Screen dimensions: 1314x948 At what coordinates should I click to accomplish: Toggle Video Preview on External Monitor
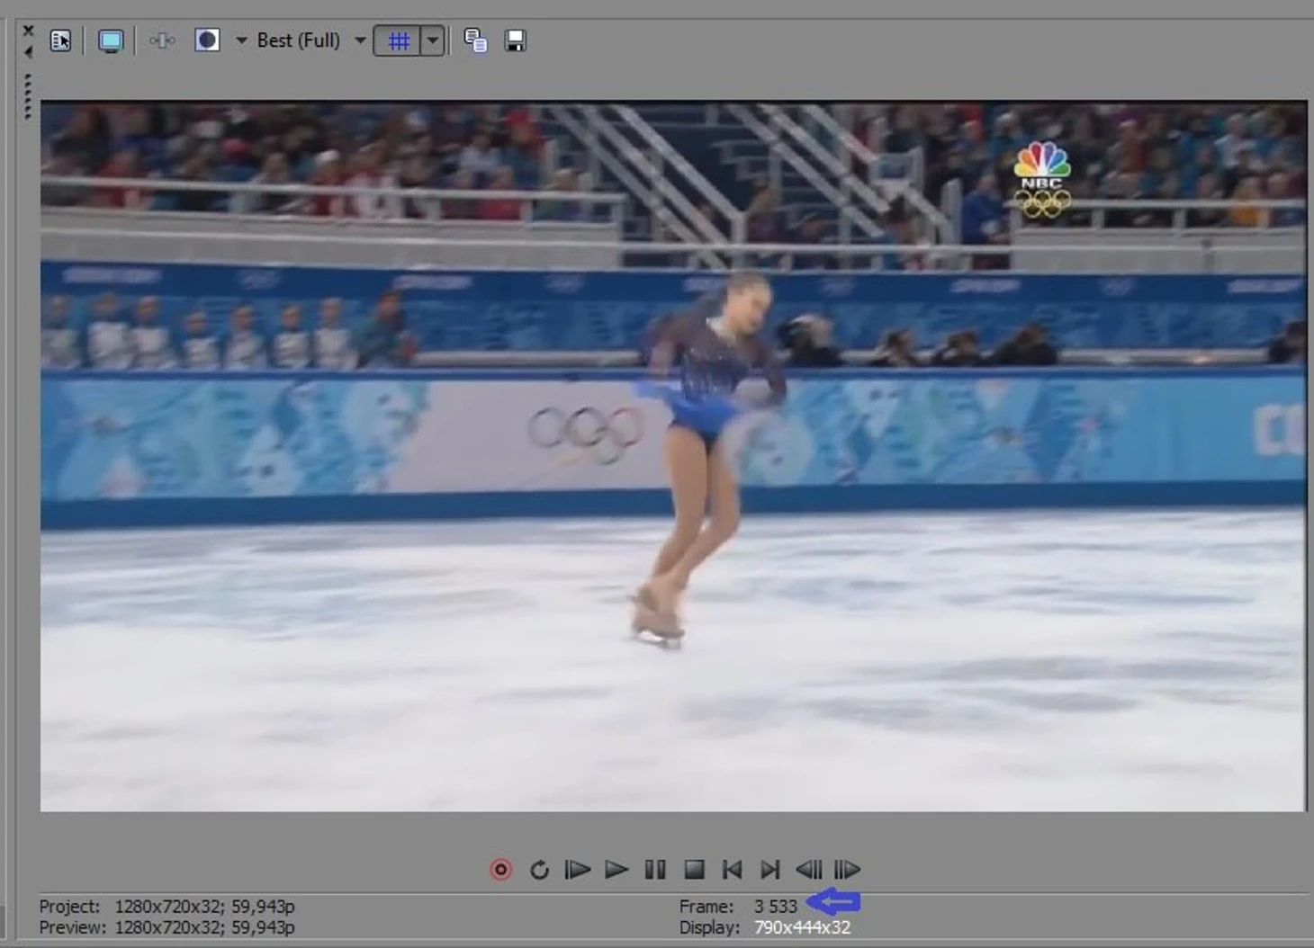[x=111, y=40]
